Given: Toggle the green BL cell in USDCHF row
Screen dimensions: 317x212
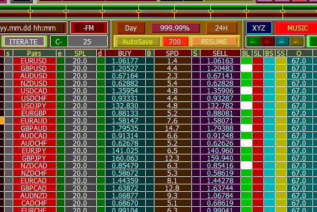Looking at the screenshot, I should point(247,98).
